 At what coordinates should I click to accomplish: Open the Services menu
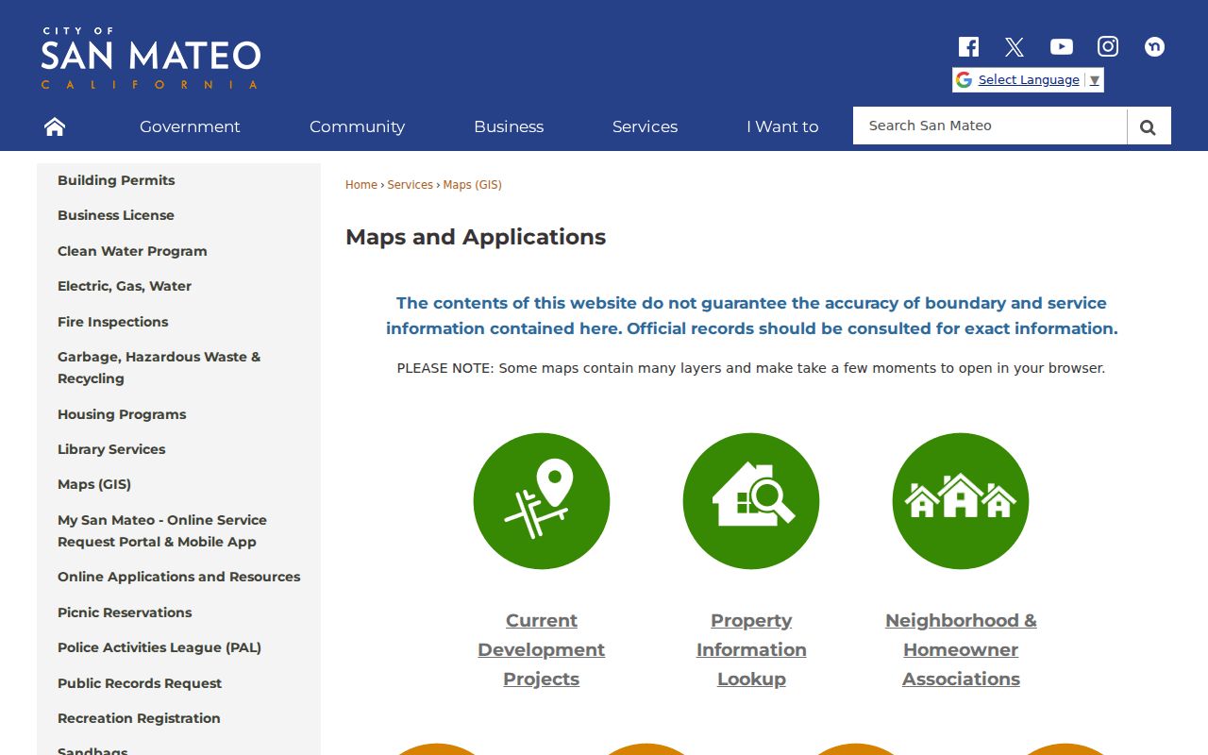pos(645,126)
